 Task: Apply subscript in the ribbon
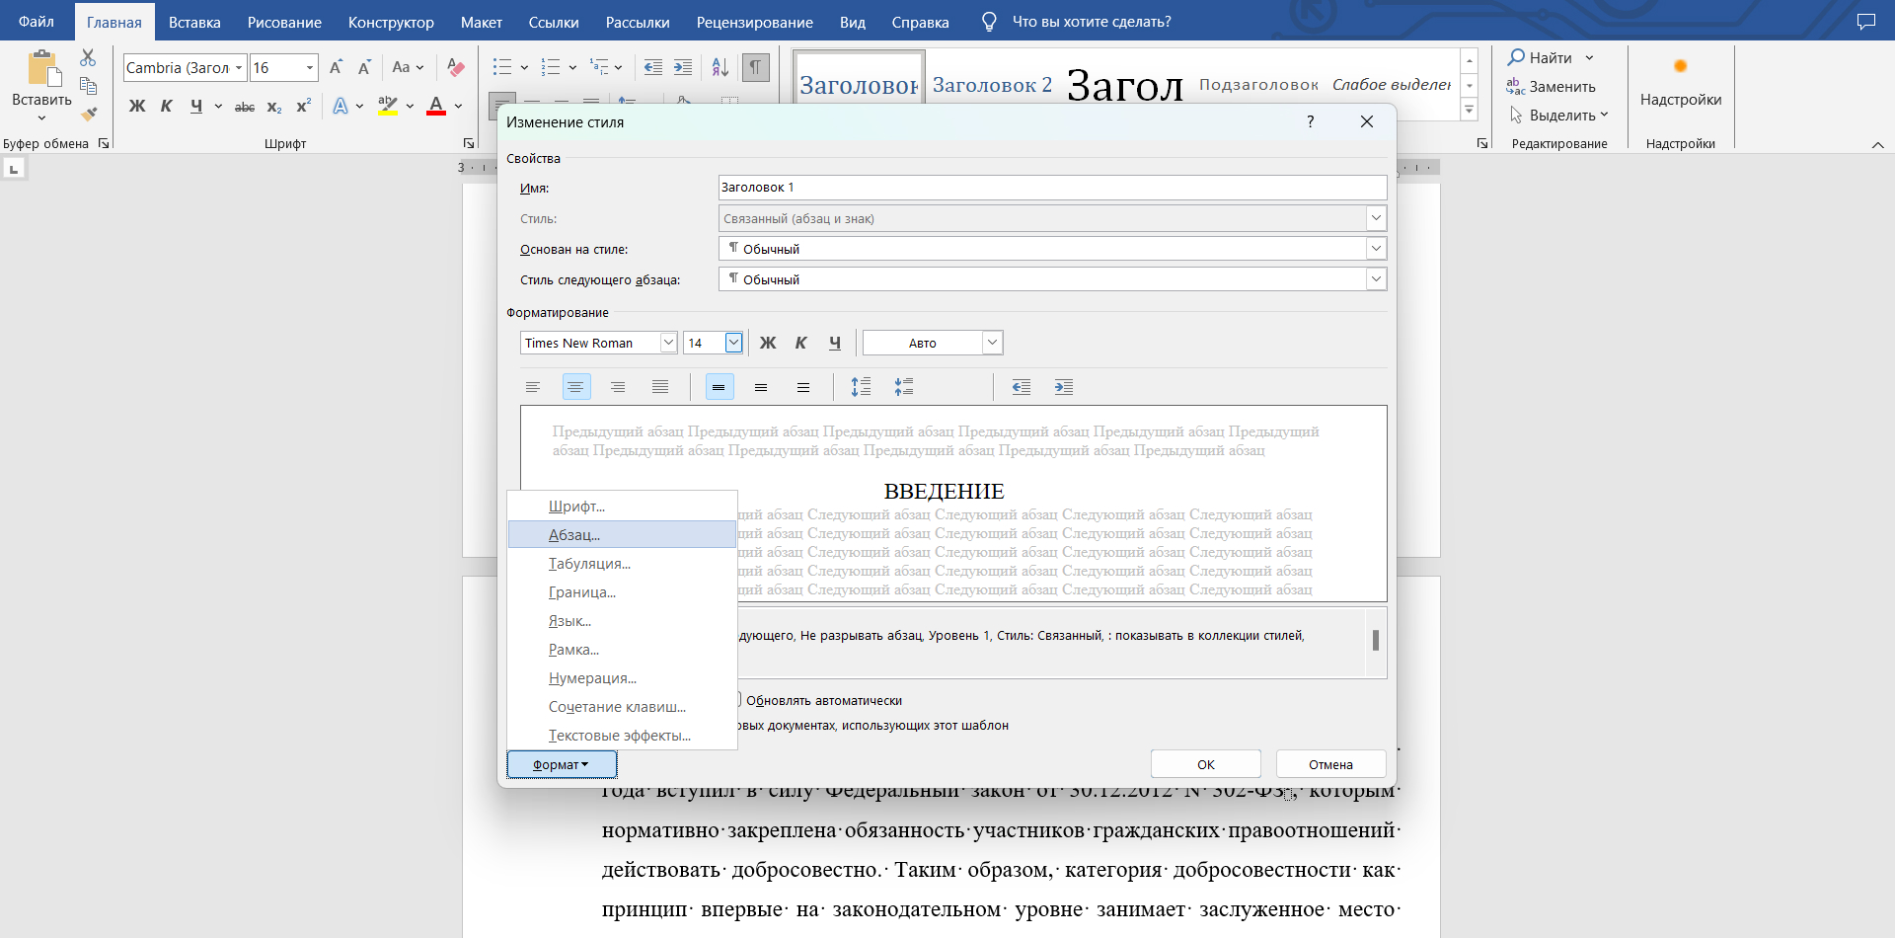(x=274, y=107)
